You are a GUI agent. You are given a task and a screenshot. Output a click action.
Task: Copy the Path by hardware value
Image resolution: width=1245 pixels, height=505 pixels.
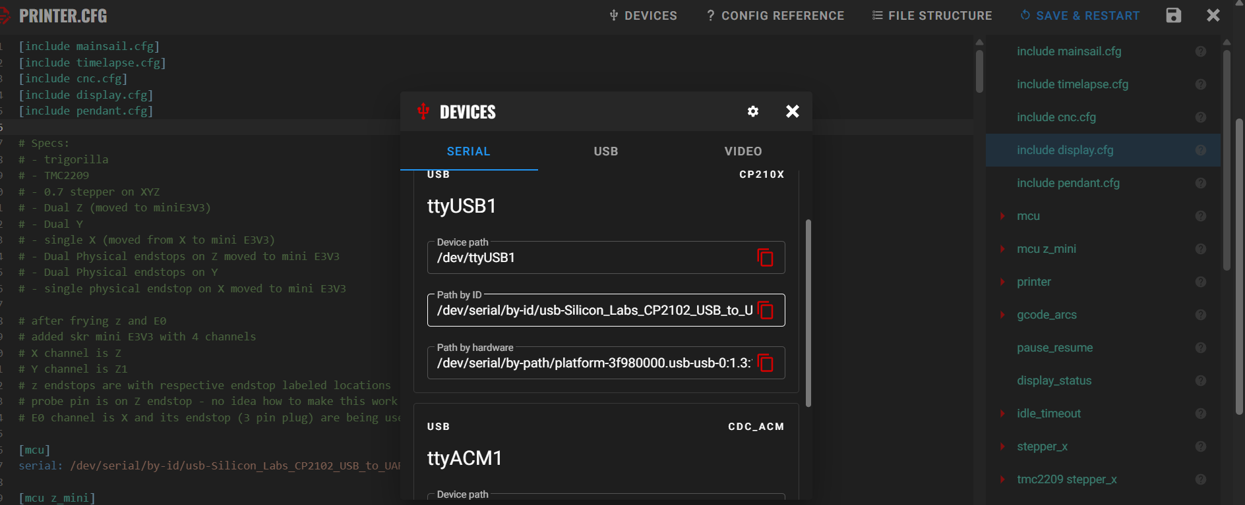(765, 363)
